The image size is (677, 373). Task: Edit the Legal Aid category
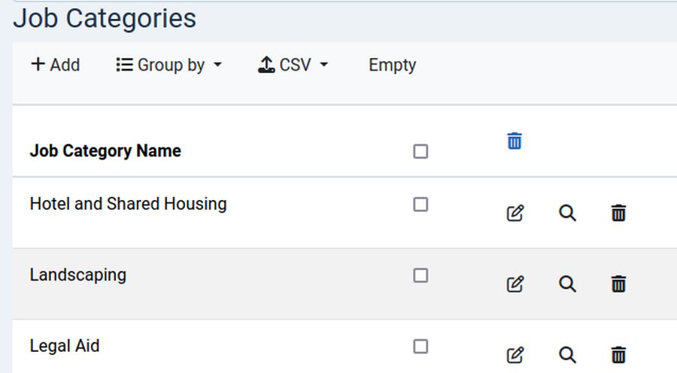pos(515,355)
